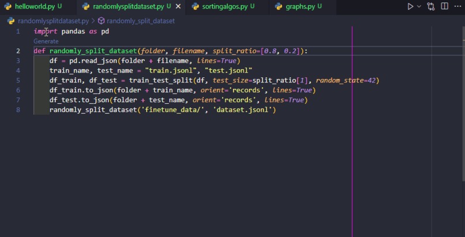The image size is (465, 237).
Task: Click the vertical editor scrollbar
Action: (463, 104)
